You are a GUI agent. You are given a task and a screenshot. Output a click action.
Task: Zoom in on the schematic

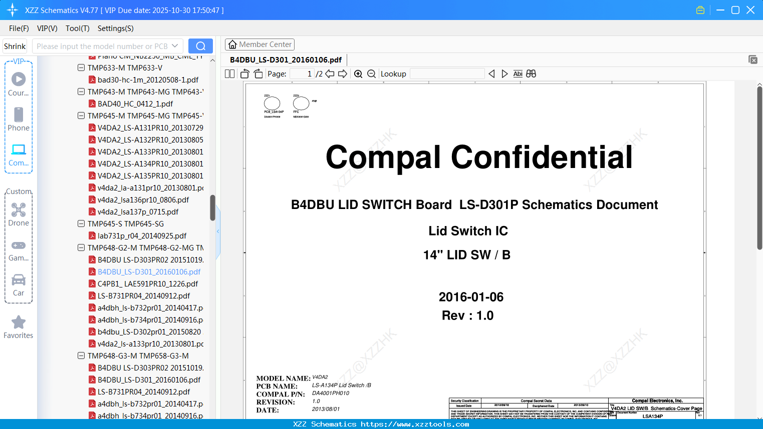[x=358, y=73]
